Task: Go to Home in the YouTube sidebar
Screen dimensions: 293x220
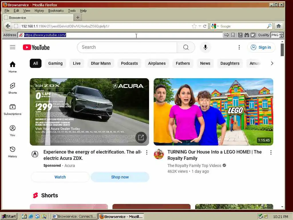Action: pyautogui.click(x=13, y=67)
